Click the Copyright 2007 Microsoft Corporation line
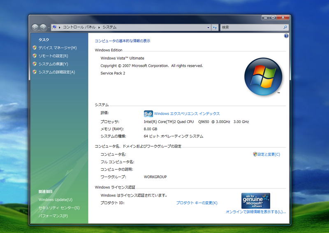 152,66
